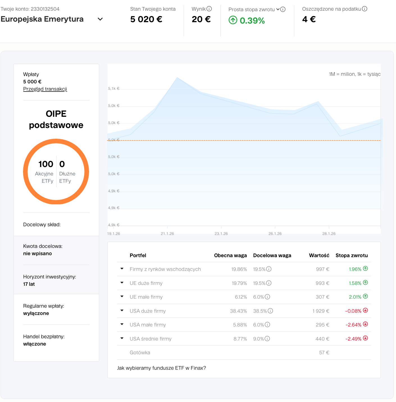The width and height of the screenshot is (396, 402).
Task: Click red down-arrow next to -2.64% return
Action: (365, 324)
